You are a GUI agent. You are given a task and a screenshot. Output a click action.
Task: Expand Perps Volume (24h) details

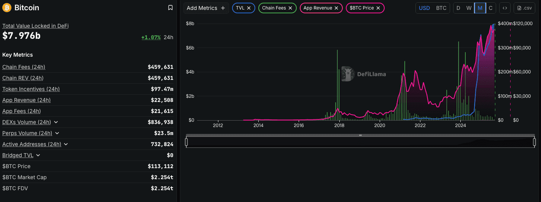coord(57,133)
